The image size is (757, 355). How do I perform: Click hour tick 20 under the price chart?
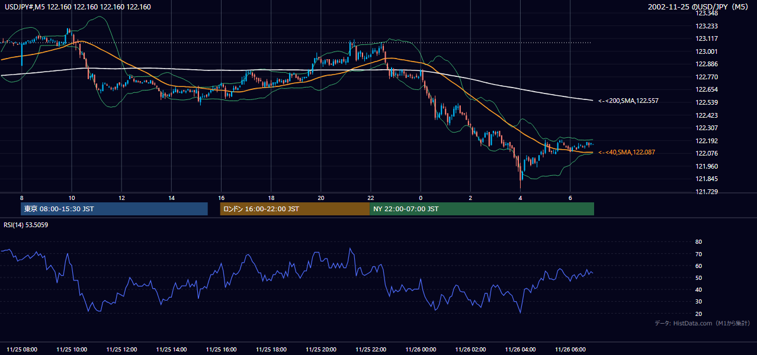[x=321, y=197]
